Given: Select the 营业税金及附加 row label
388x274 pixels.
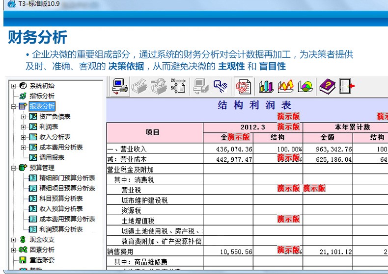Looking at the screenshot, I should pos(131,170).
